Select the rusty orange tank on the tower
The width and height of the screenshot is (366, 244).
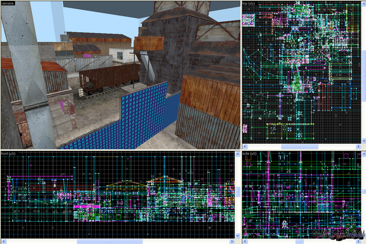(149, 43)
